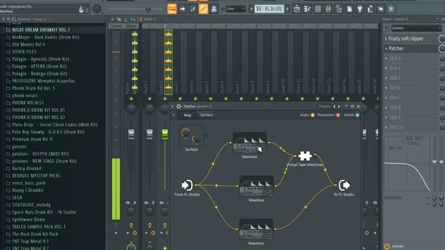Click the plus button next to pattern selector

click(x=287, y=9)
